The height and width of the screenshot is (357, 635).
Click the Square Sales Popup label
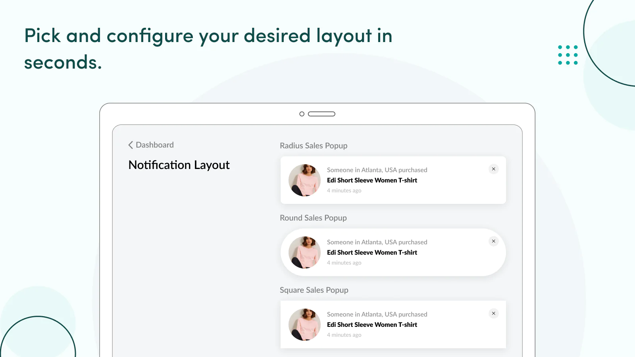(314, 290)
